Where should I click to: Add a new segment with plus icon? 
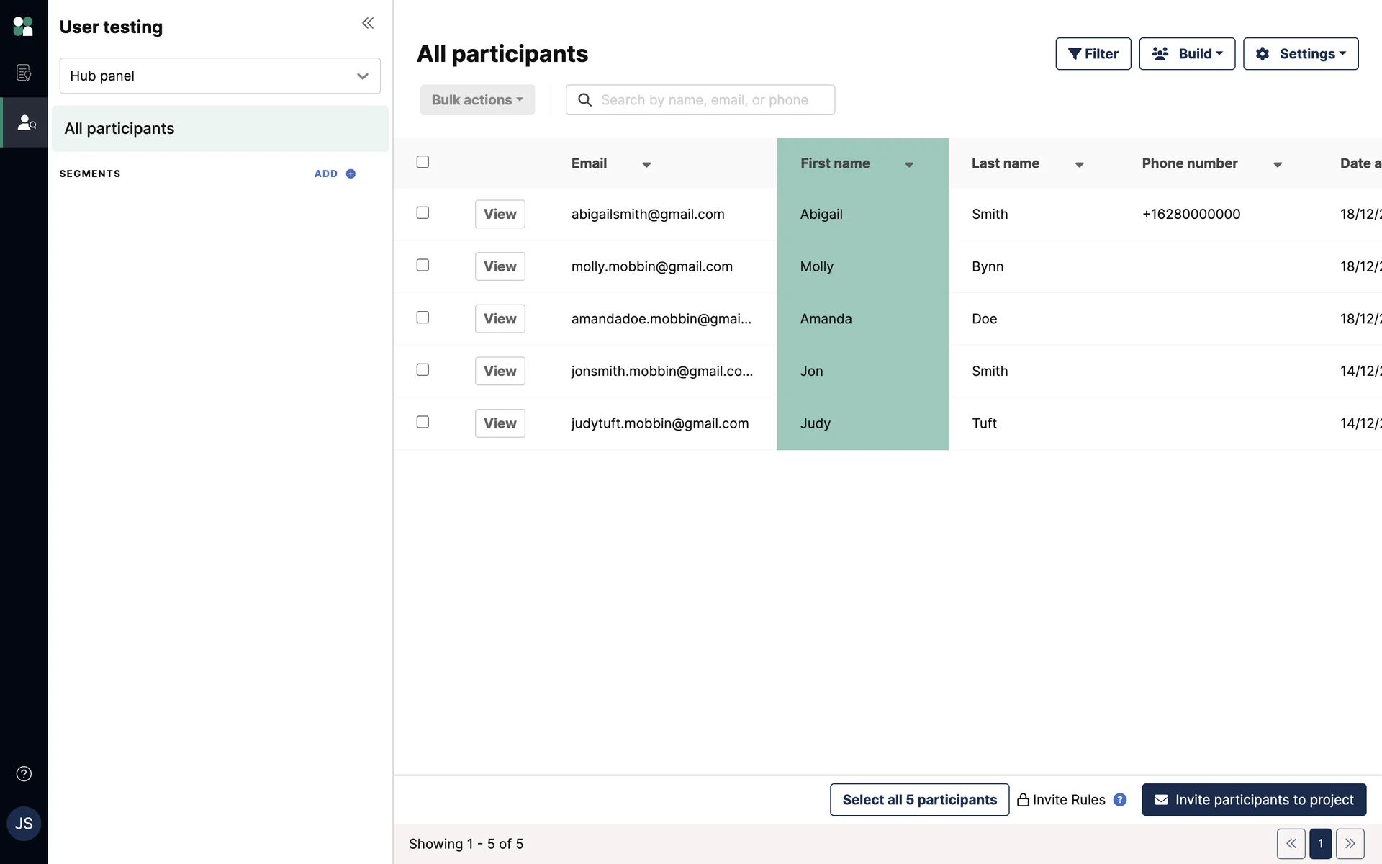coord(351,174)
